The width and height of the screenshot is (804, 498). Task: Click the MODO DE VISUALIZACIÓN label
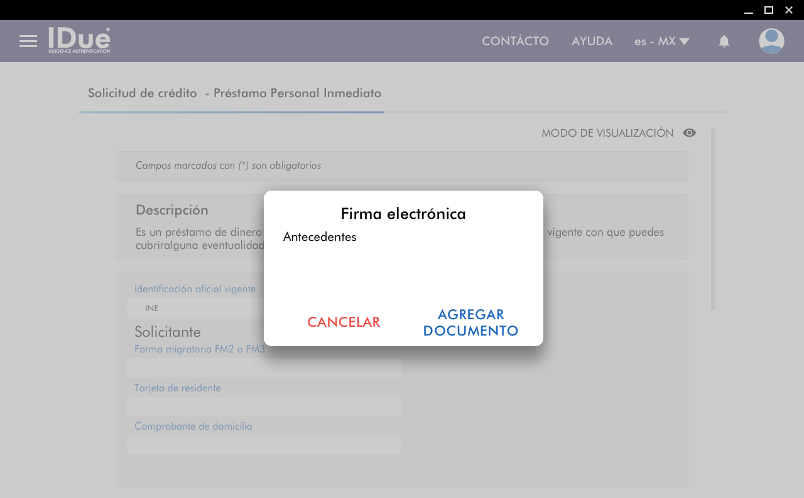[607, 133]
